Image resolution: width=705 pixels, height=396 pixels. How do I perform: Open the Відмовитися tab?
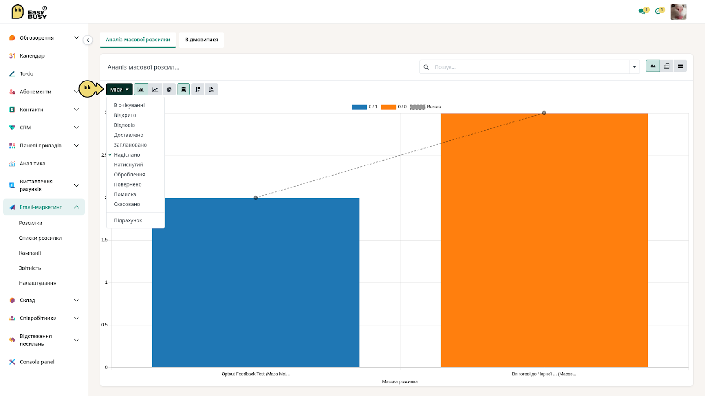coord(201,40)
